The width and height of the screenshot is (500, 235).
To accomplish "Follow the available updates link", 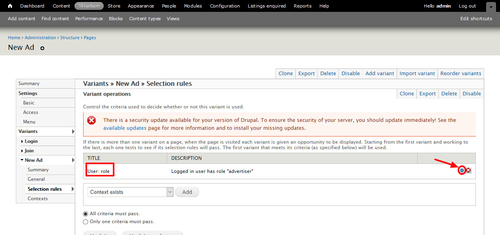I will (x=125, y=128).
